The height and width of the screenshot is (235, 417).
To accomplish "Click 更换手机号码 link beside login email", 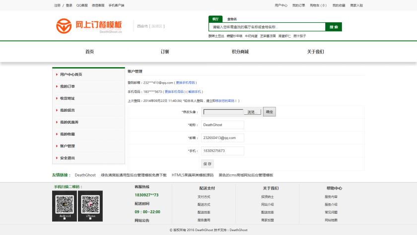I will coord(185,83).
